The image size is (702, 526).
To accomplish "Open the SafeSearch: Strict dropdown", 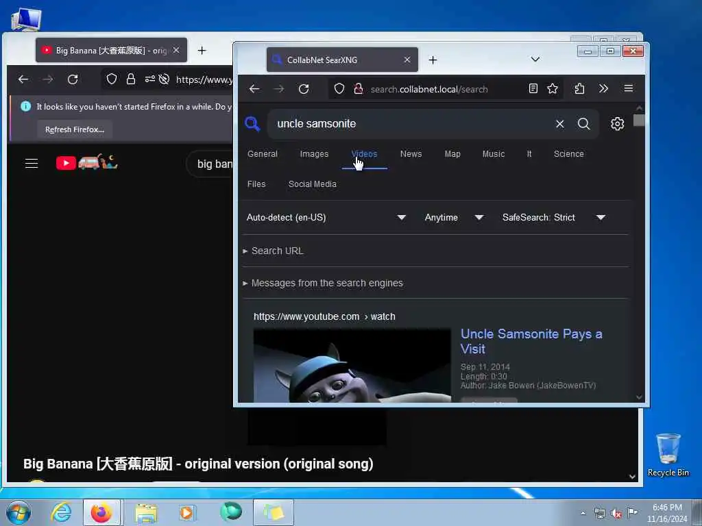I will pyautogui.click(x=554, y=217).
